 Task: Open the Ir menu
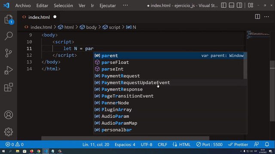92,6
